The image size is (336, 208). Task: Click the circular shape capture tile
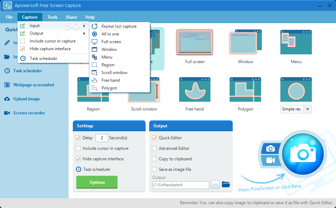coord(296,90)
